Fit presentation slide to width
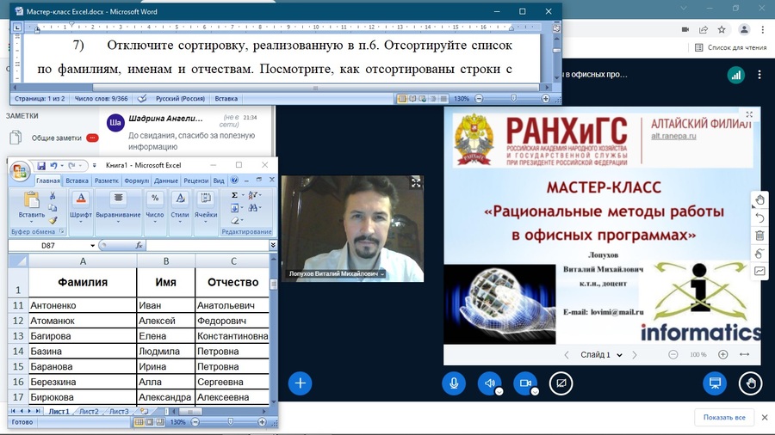 point(744,354)
